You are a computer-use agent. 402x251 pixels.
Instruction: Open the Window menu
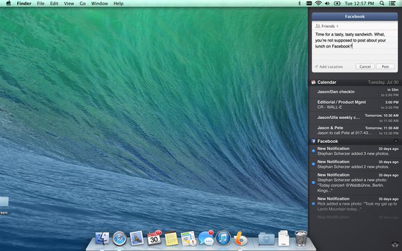click(x=100, y=3)
